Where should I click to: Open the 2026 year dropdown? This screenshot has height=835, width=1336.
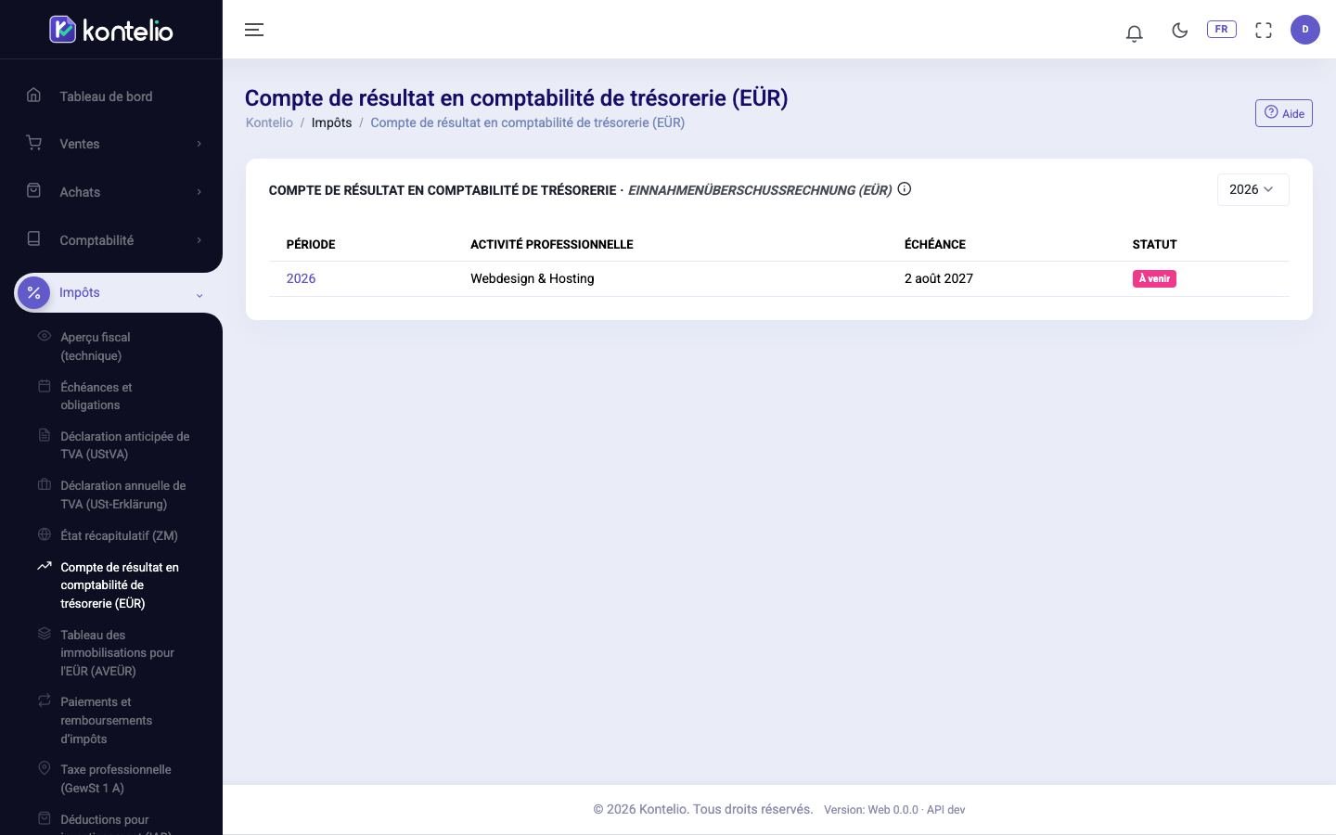(x=1252, y=189)
